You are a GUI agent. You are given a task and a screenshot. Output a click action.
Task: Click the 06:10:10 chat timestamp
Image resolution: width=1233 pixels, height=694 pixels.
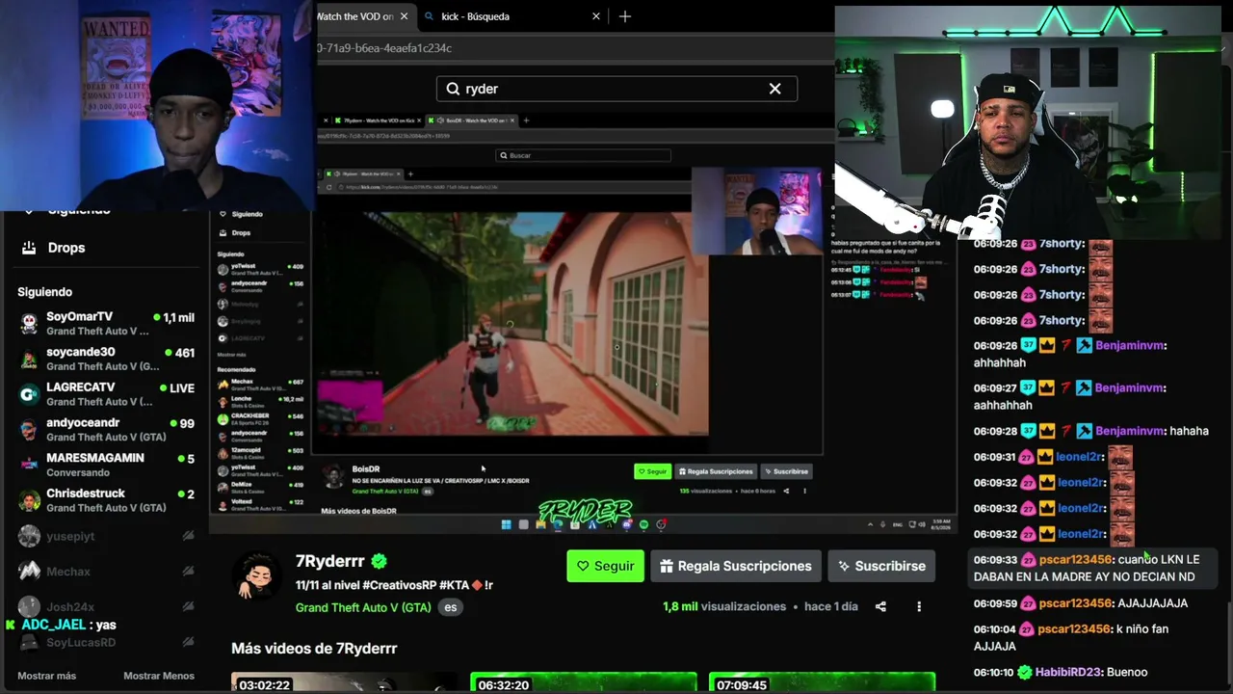[994, 672]
